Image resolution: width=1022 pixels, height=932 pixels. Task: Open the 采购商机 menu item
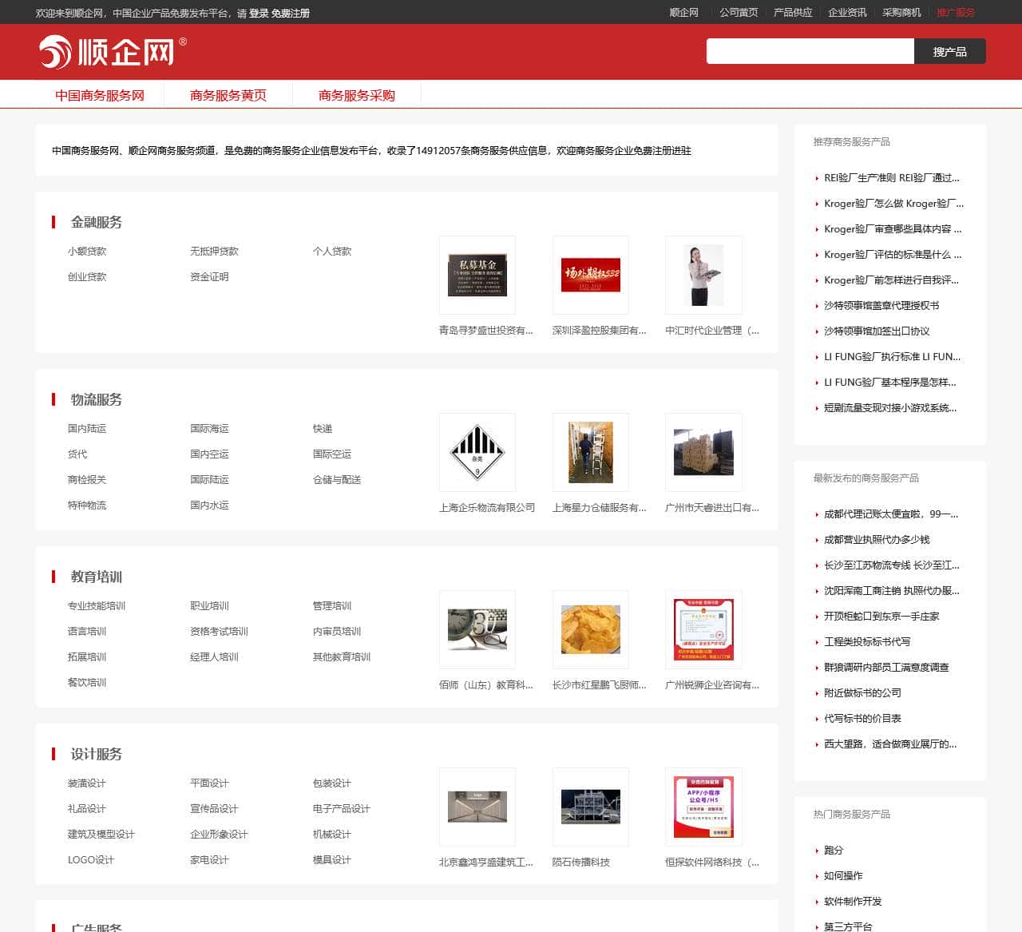coord(903,13)
